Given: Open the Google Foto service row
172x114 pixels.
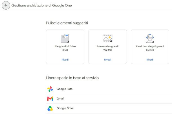Looking at the screenshot, I should pos(109,89).
